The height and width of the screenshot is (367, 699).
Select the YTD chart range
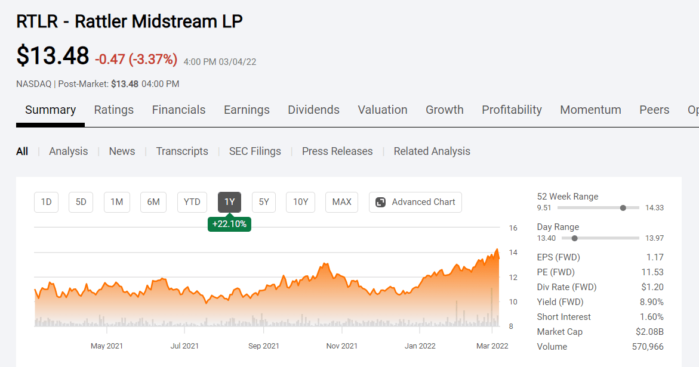point(192,202)
